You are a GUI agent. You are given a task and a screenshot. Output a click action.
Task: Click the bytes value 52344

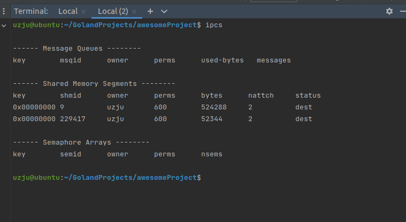212,119
